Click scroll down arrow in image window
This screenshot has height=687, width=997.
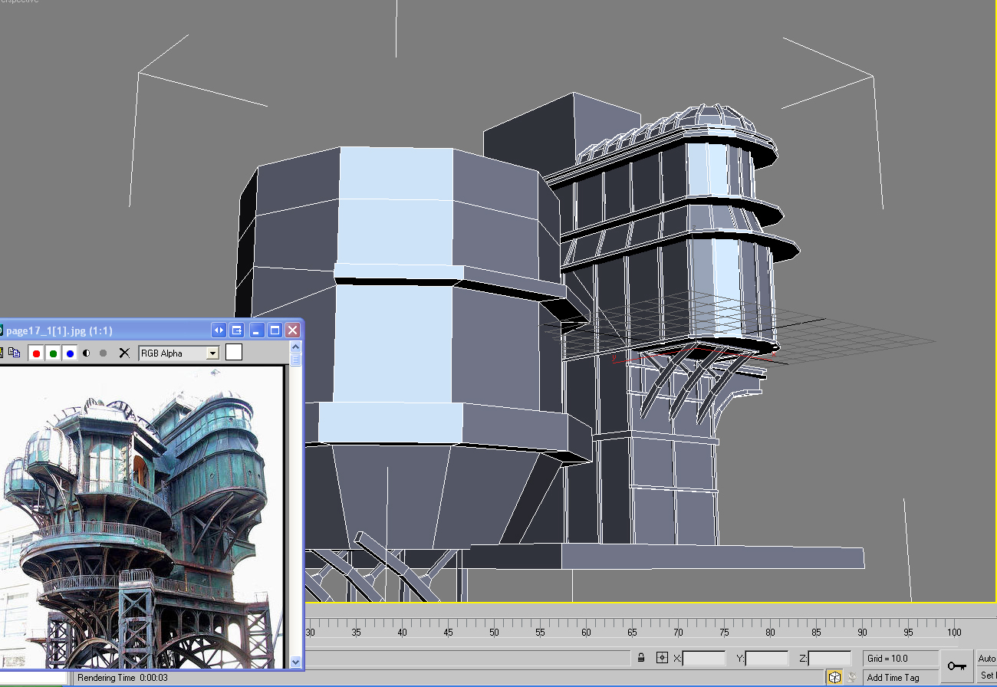pyautogui.click(x=296, y=661)
